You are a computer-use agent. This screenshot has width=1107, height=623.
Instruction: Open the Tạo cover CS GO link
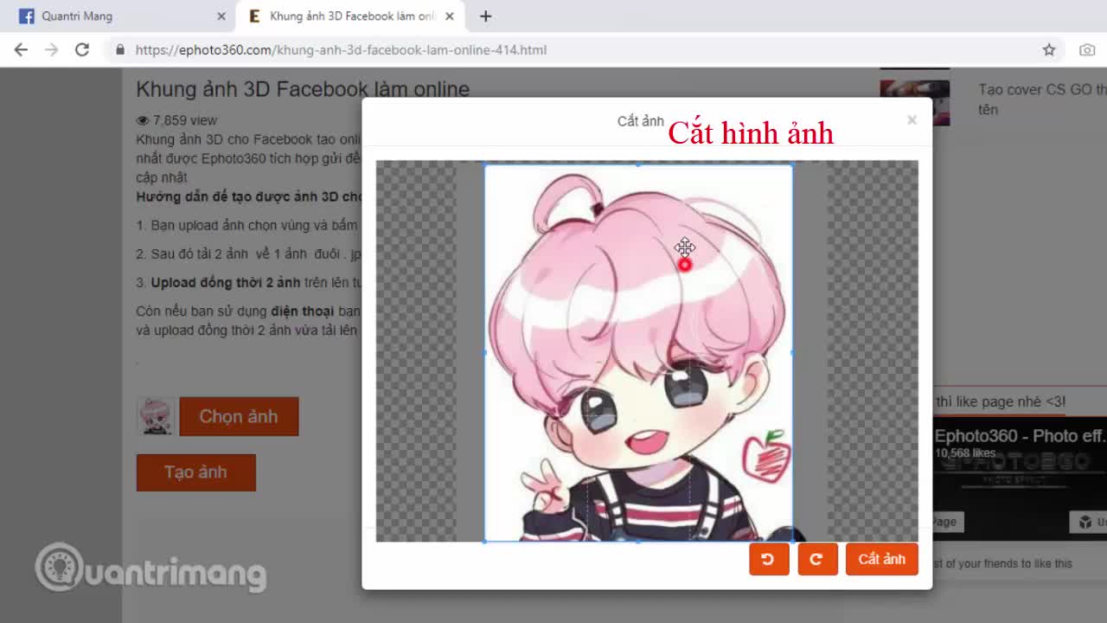coord(1042,100)
